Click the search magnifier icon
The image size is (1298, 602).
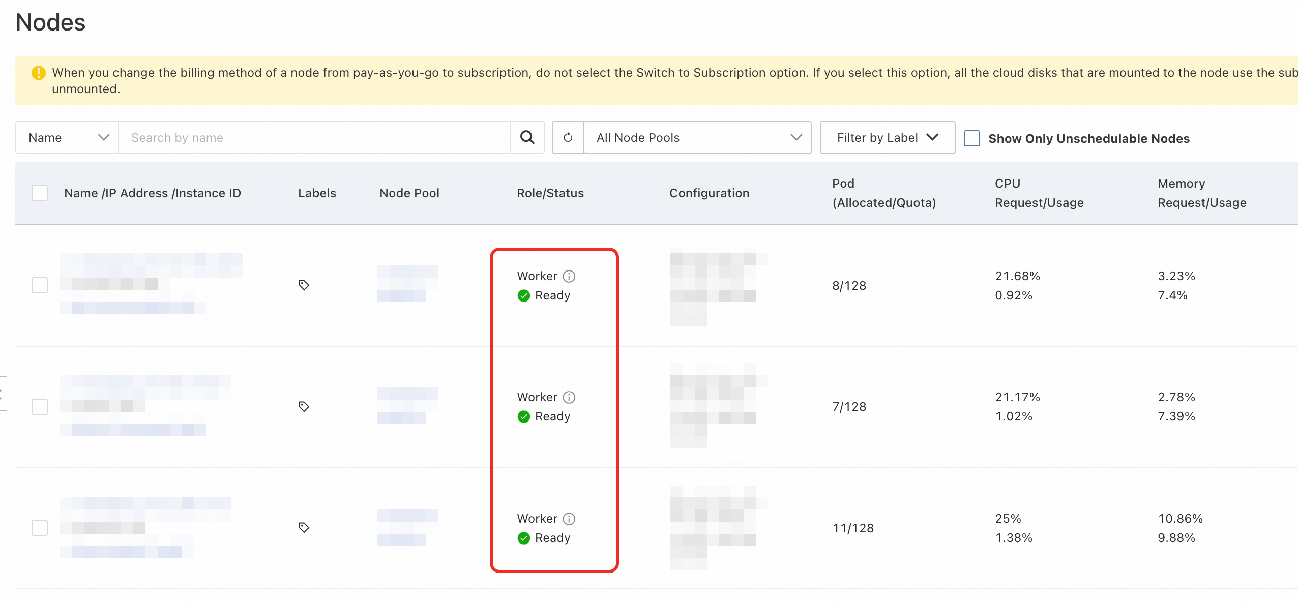[x=527, y=137]
